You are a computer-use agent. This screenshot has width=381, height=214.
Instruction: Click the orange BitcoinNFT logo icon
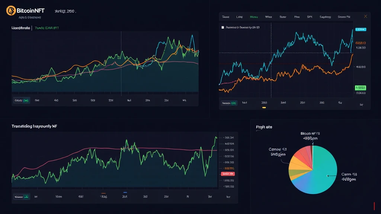point(11,11)
